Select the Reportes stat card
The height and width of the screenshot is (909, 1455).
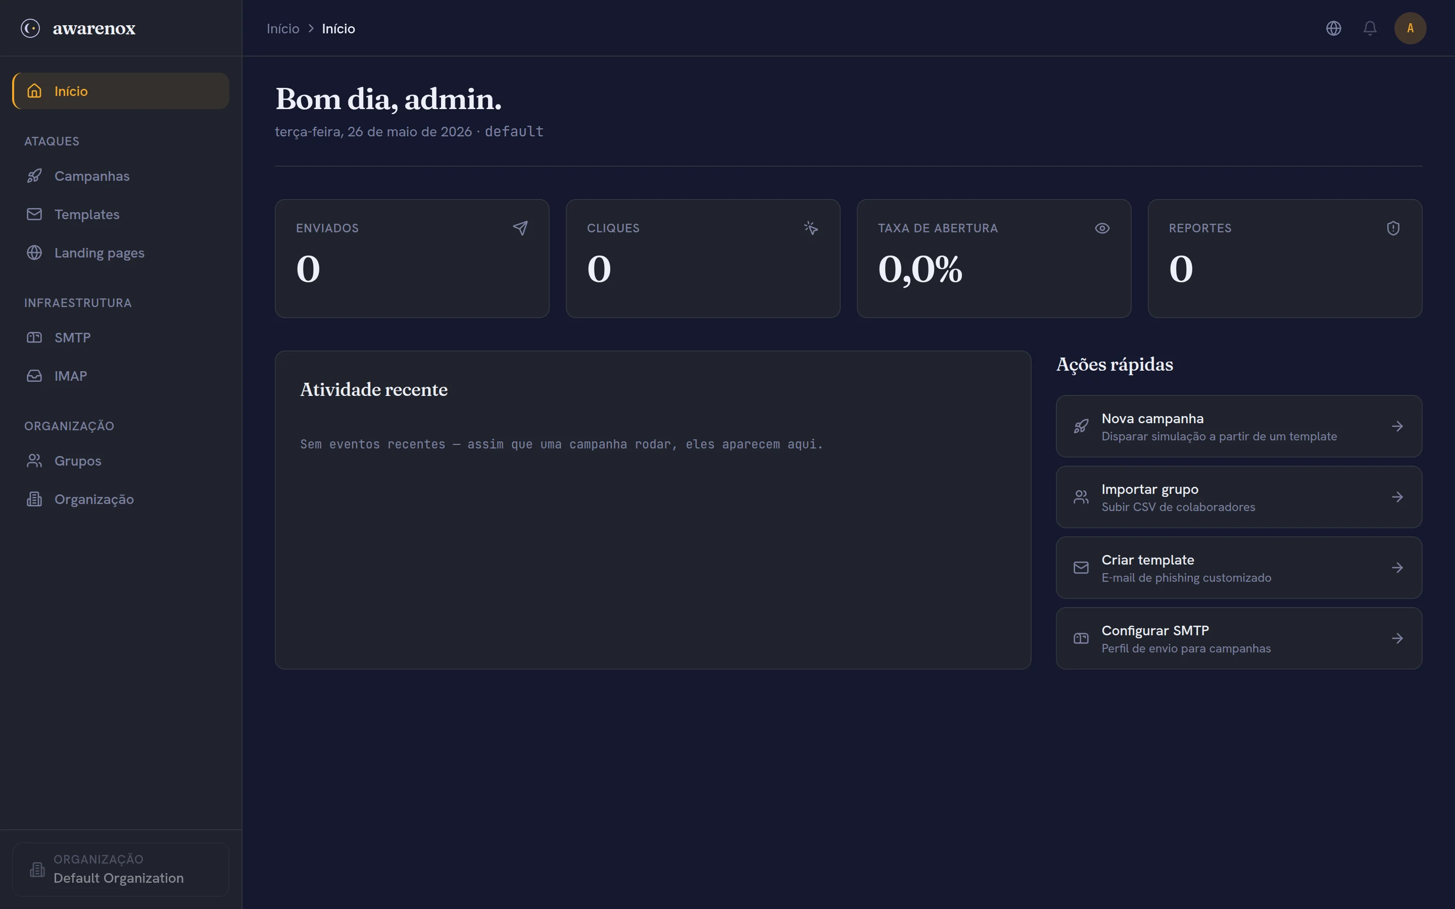1285,259
